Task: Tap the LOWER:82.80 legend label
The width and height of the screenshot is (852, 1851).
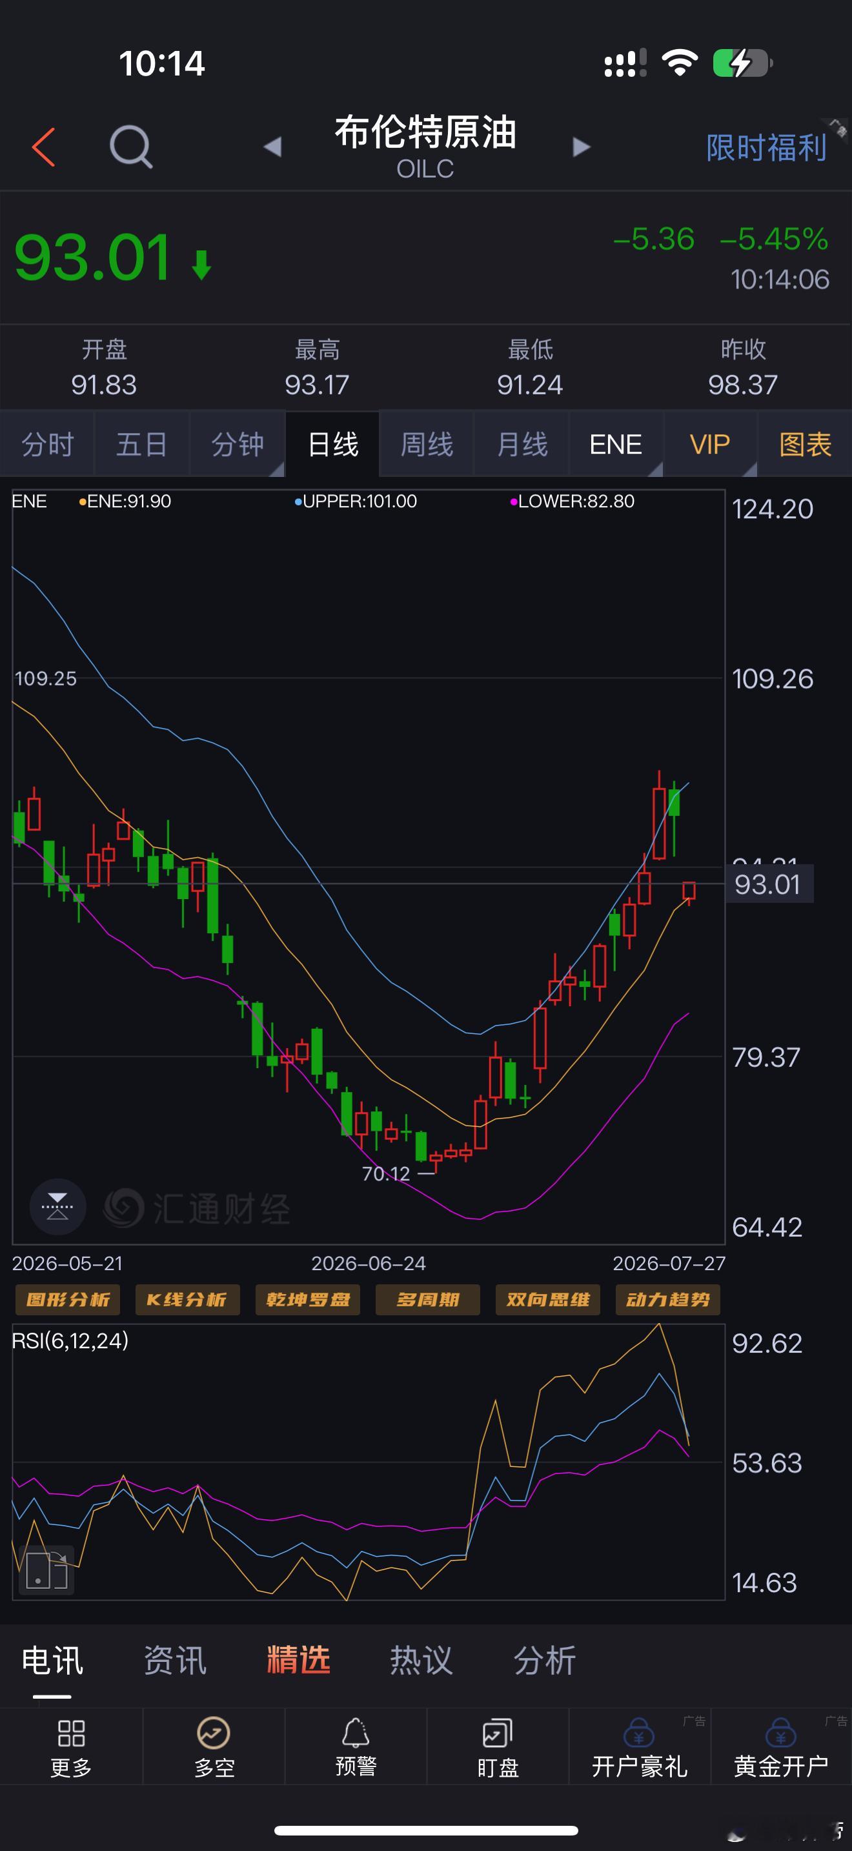Action: pyautogui.click(x=573, y=501)
